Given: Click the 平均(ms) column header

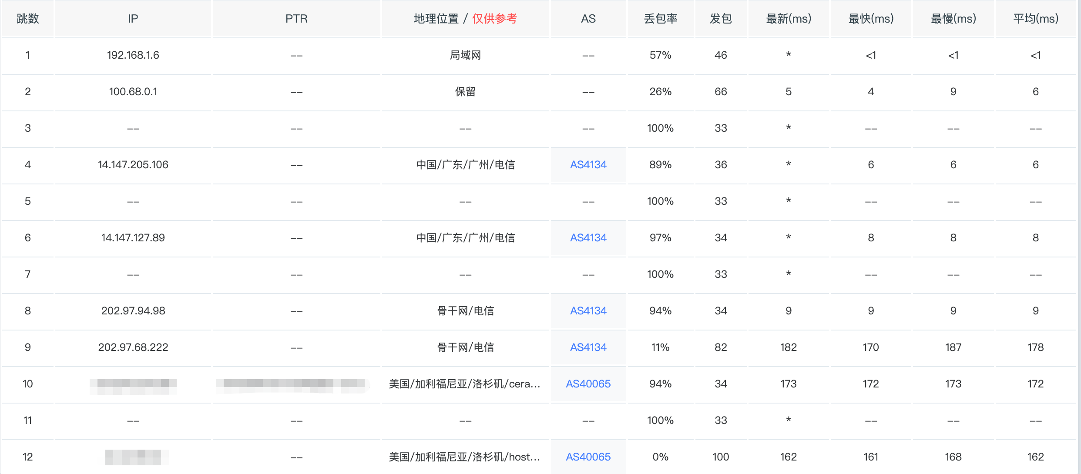Looking at the screenshot, I should click(1036, 19).
